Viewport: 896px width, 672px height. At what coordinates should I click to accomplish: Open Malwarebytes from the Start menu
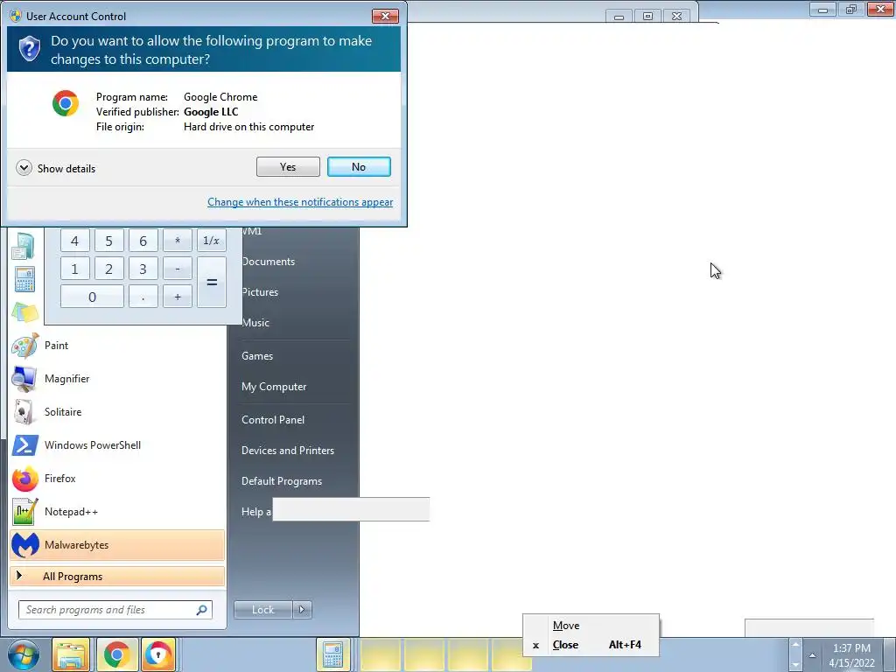[117, 545]
